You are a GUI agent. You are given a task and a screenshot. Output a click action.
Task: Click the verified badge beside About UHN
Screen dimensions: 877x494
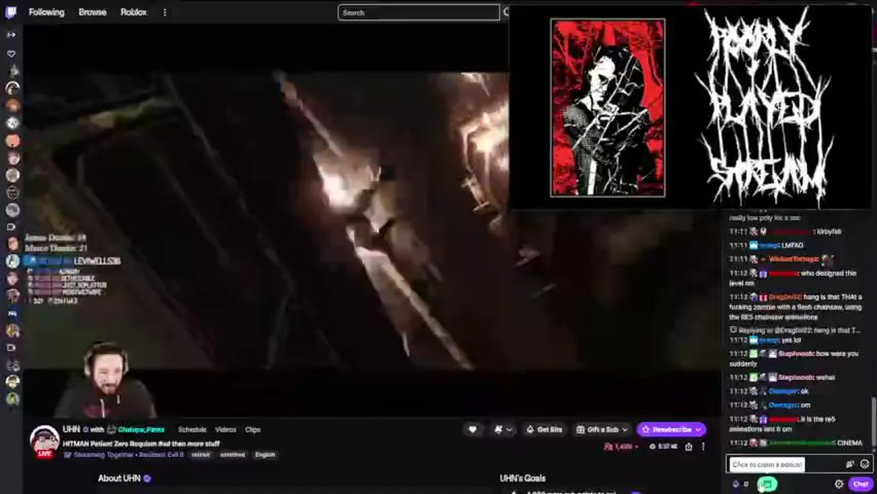click(147, 478)
